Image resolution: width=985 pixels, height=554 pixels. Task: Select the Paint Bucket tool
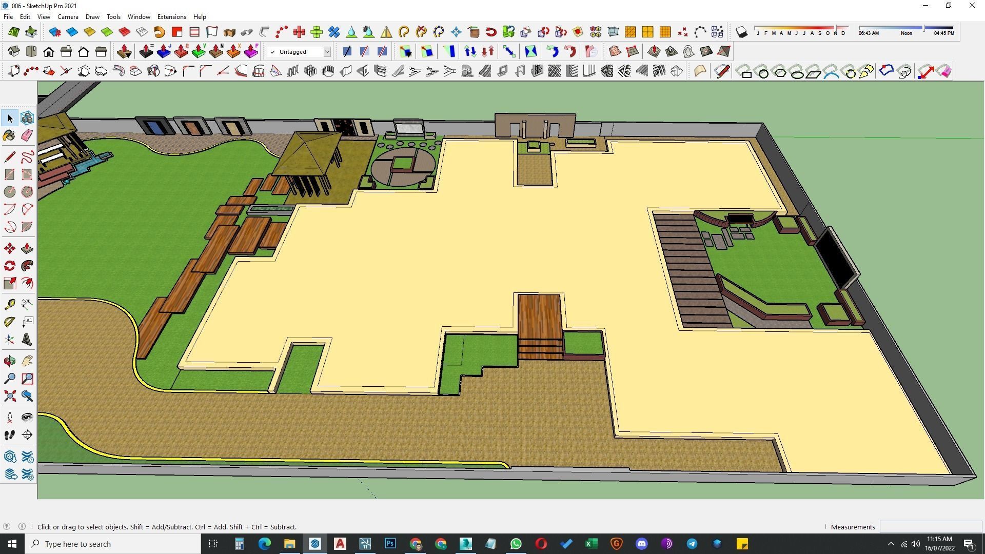click(x=9, y=135)
